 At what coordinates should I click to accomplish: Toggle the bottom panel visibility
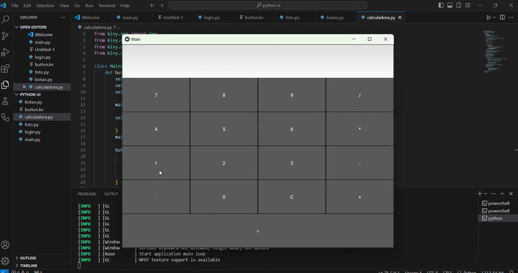[450, 5]
